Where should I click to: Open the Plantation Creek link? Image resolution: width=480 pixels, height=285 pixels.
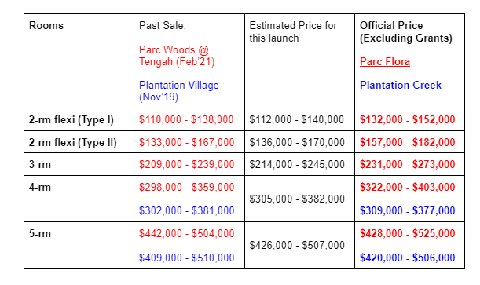click(x=401, y=85)
